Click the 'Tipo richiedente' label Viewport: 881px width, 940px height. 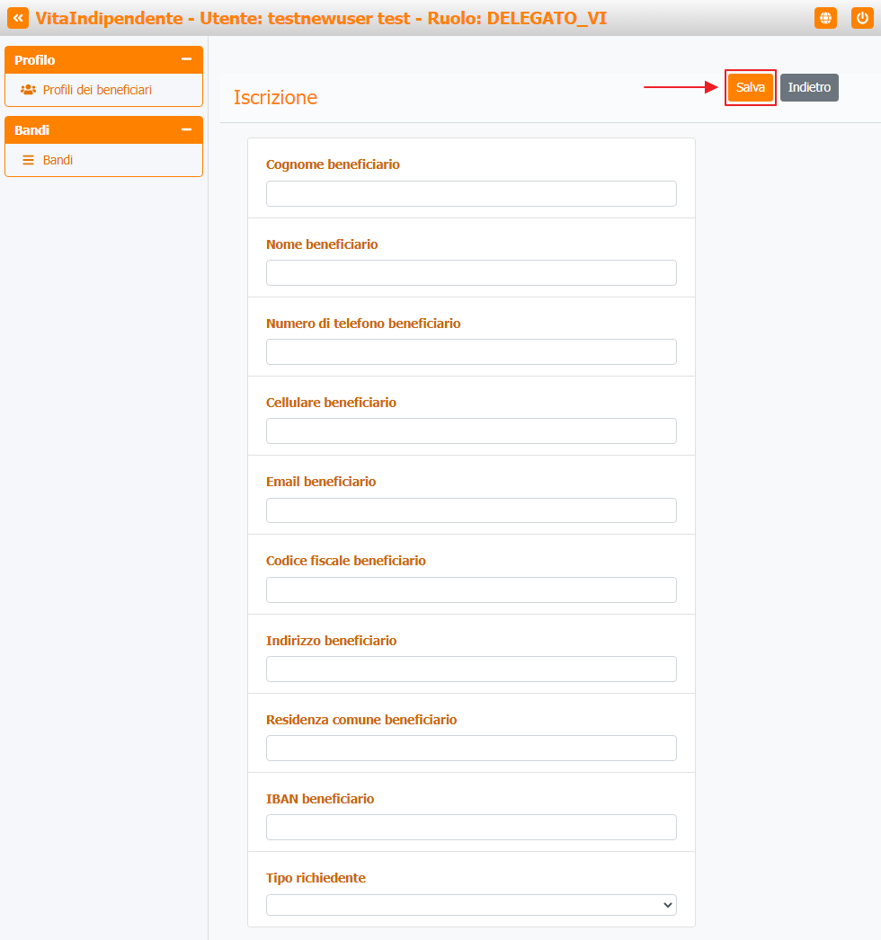pos(316,878)
